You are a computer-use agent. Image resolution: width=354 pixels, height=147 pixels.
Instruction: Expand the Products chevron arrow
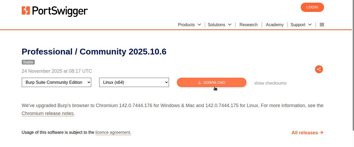coord(199,25)
